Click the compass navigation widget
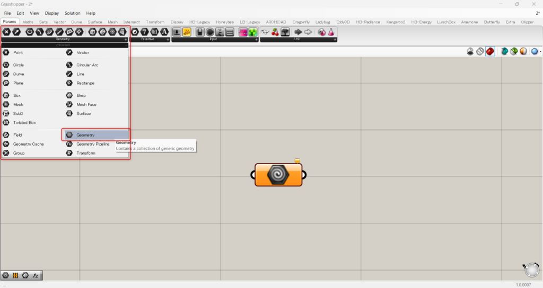Image resolution: width=543 pixels, height=288 pixels. coord(531,271)
